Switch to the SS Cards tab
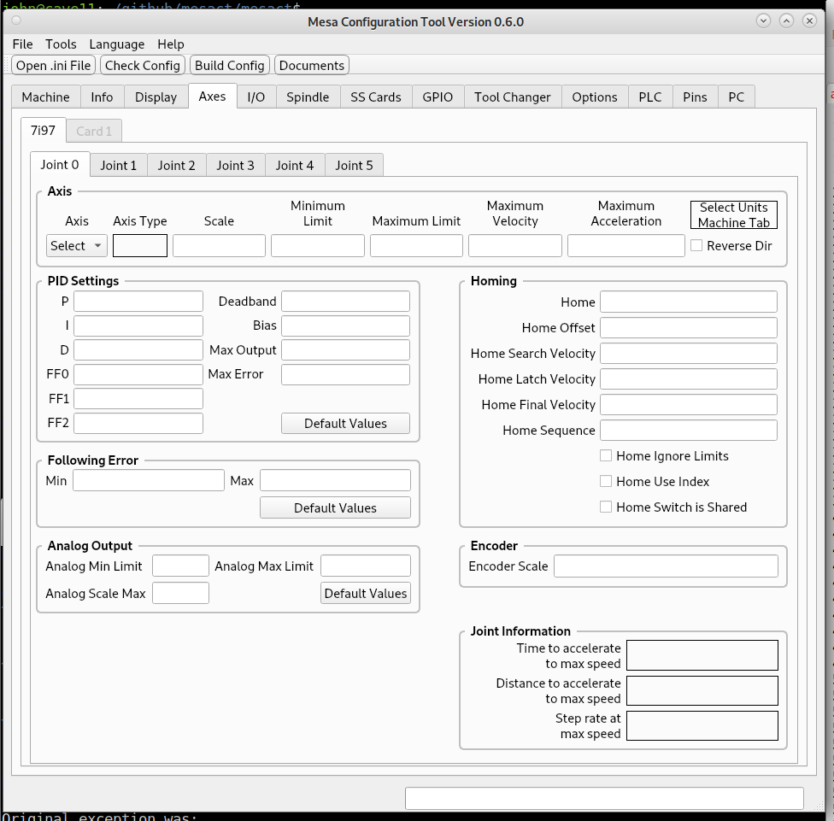834x821 pixels. [375, 97]
